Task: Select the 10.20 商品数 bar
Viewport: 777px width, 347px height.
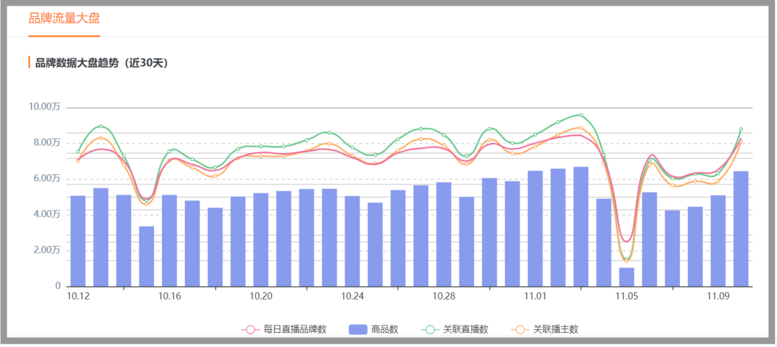Action: [x=260, y=239]
